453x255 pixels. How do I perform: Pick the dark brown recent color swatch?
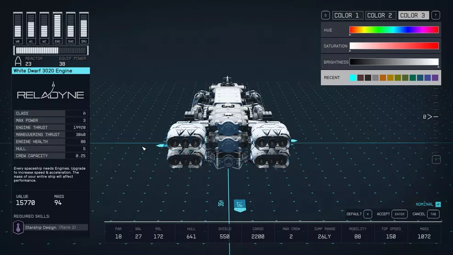point(361,77)
